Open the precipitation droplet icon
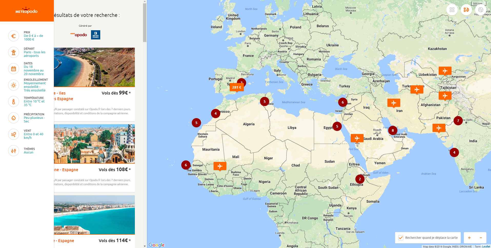Screen dimensions: 491x248 coord(14,118)
